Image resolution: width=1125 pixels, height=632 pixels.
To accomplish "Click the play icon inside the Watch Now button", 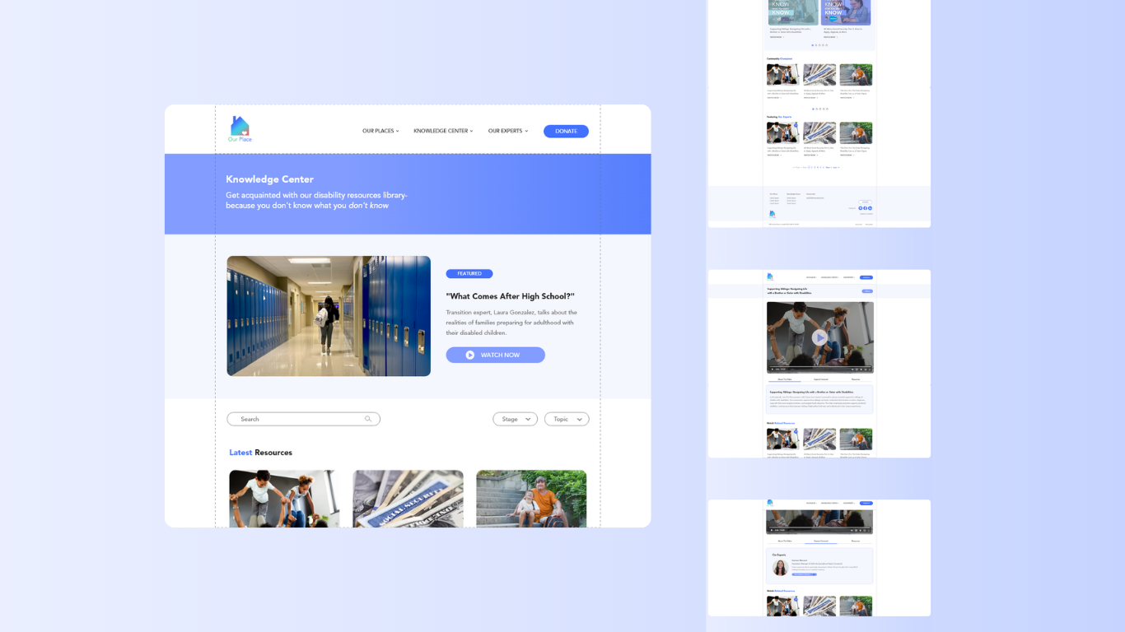I will 469,355.
